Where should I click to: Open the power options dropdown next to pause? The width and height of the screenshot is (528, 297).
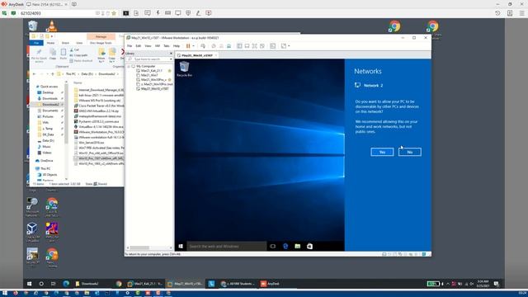pyautogui.click(x=193, y=46)
